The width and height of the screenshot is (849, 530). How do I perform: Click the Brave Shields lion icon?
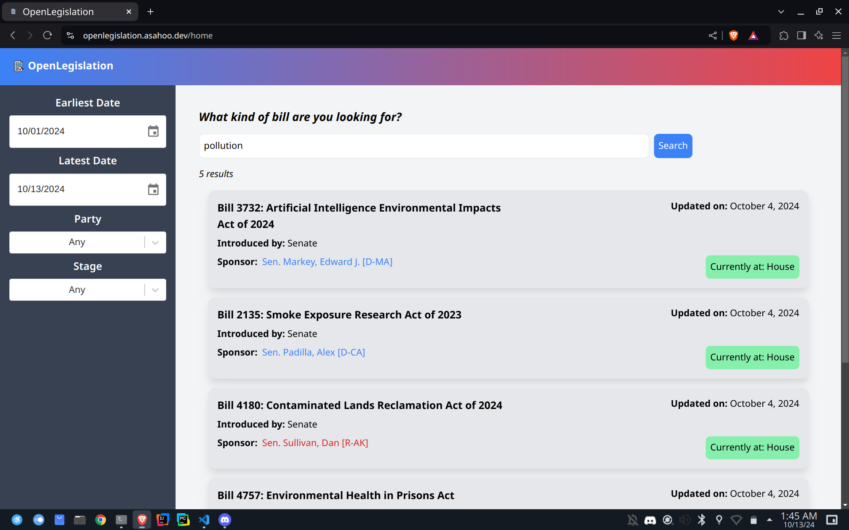point(734,35)
